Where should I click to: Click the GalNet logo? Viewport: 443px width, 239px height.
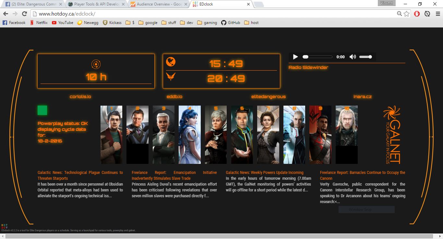coord(392,134)
